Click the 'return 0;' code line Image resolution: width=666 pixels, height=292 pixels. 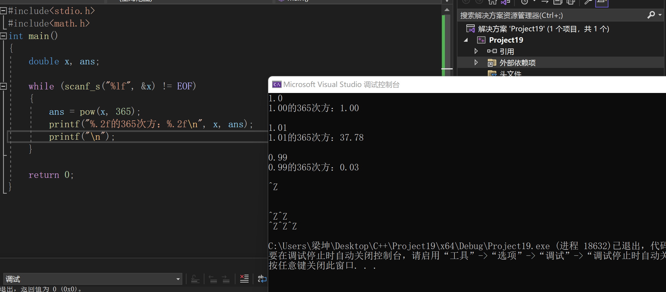tap(51, 175)
